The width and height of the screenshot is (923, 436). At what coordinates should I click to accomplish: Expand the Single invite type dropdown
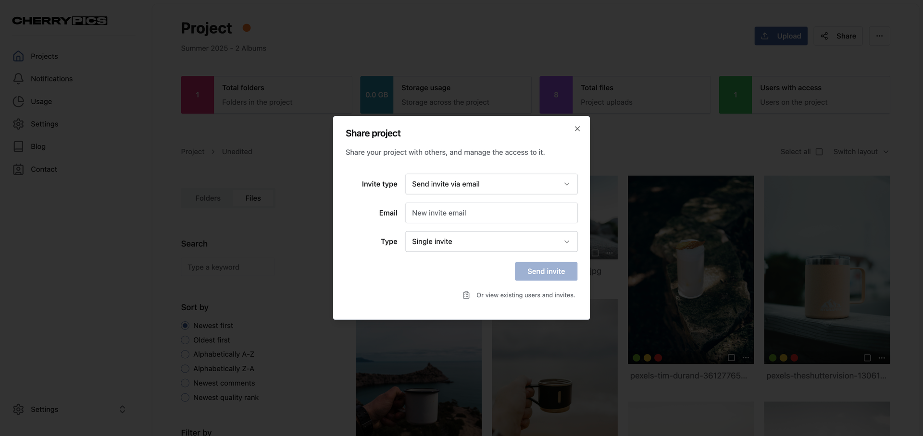click(491, 242)
